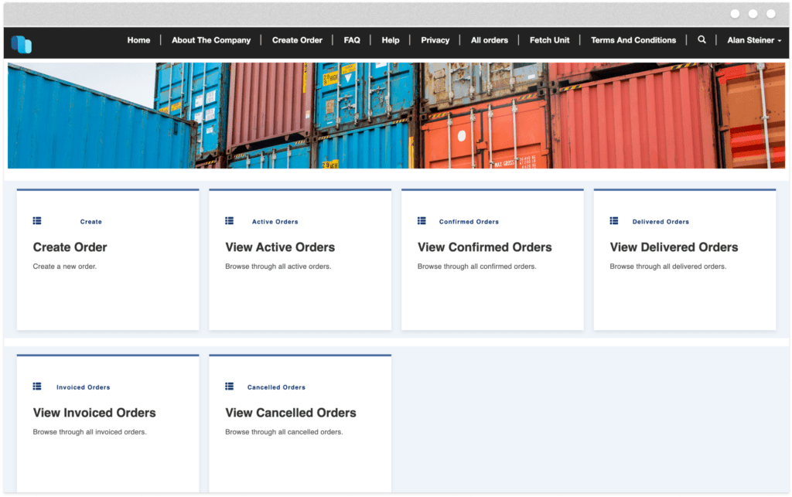Open the About The Company page
The image size is (792, 497).
click(210, 39)
